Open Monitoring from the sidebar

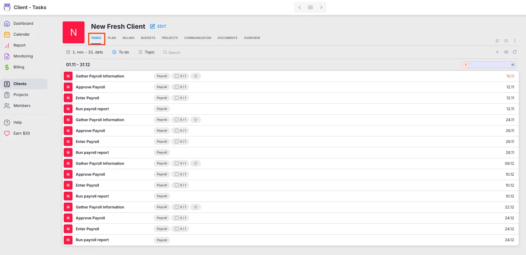point(23,56)
